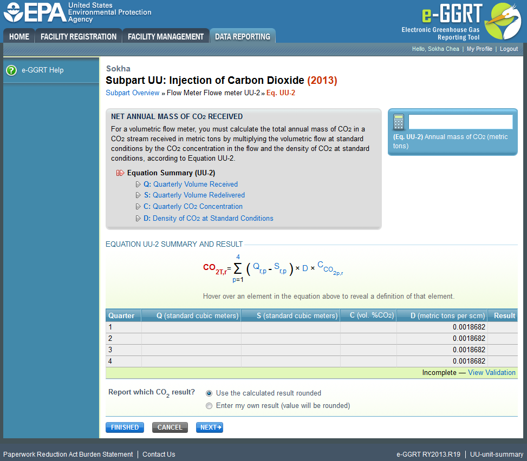
Task: Open the FACILITY REGISTRATION tab
Action: click(x=79, y=36)
